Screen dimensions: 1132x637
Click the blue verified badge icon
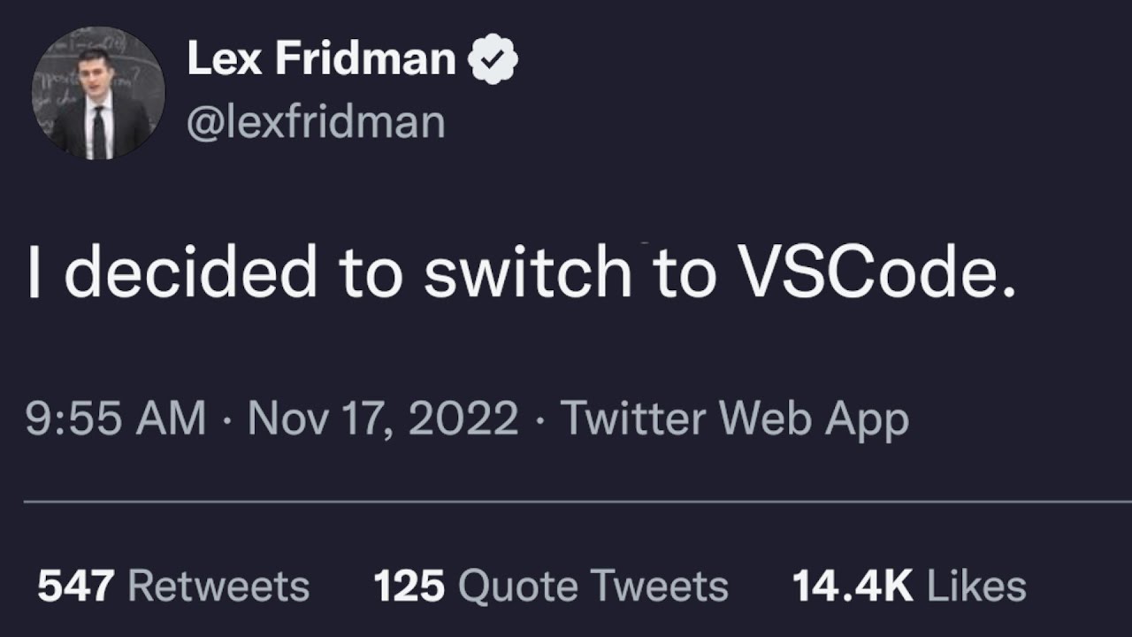[493, 60]
